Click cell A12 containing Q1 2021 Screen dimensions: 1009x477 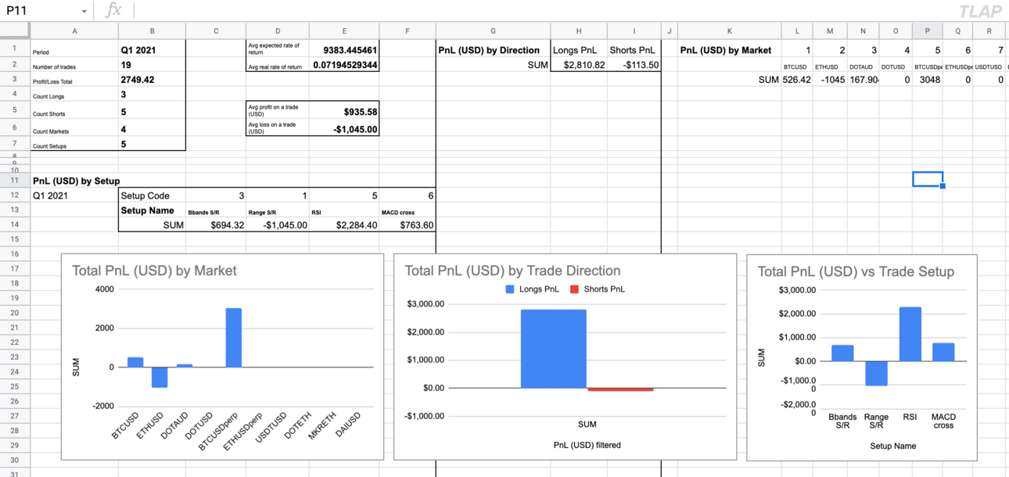[74, 195]
